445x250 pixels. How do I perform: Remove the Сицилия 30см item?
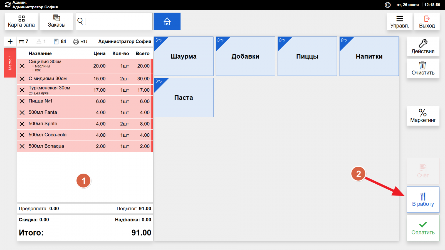tap(22, 66)
